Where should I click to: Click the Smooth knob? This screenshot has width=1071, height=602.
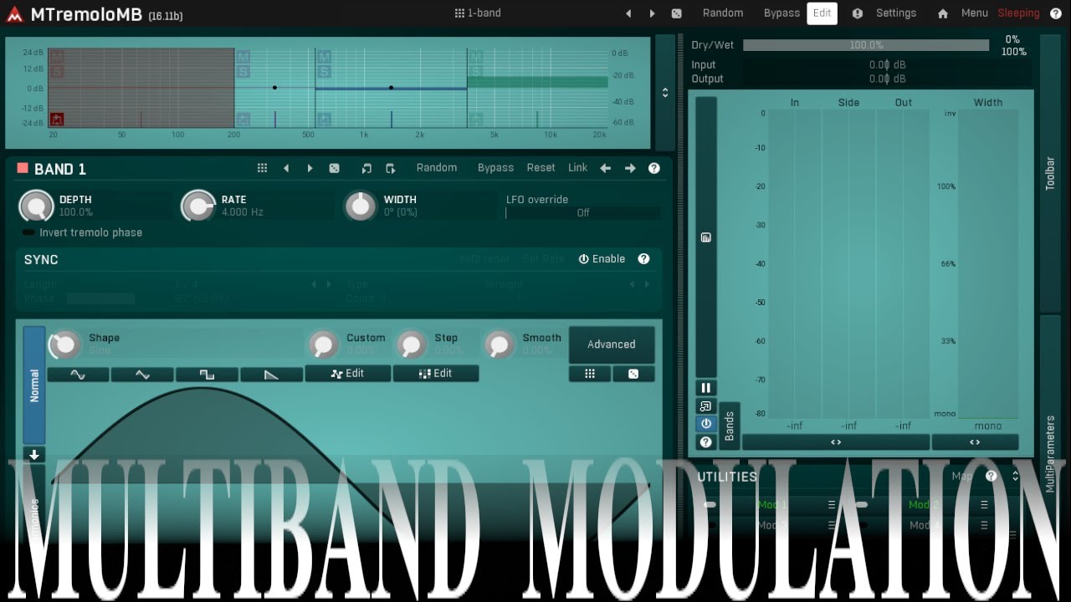499,344
